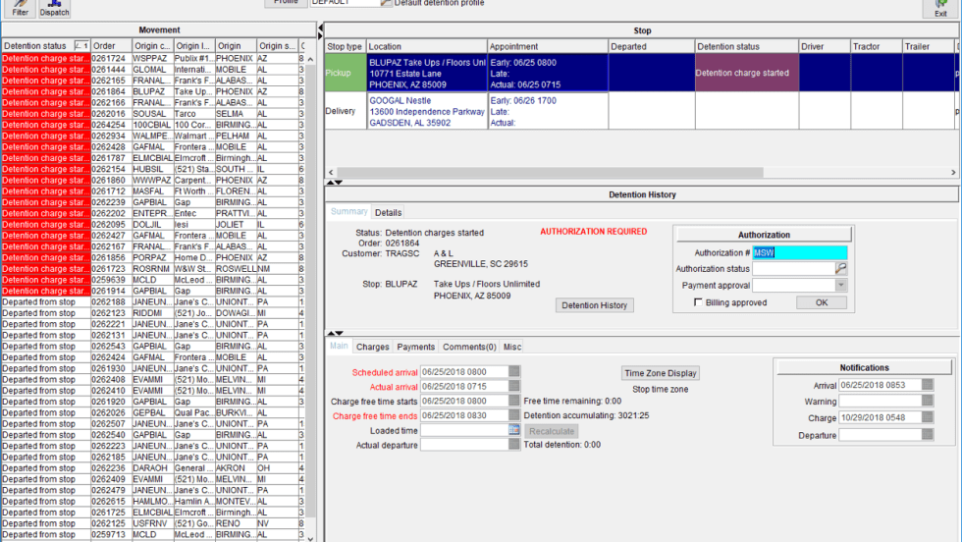Click calendar icon next to Actual arrival
The height and width of the screenshot is (542, 962).
click(x=514, y=387)
